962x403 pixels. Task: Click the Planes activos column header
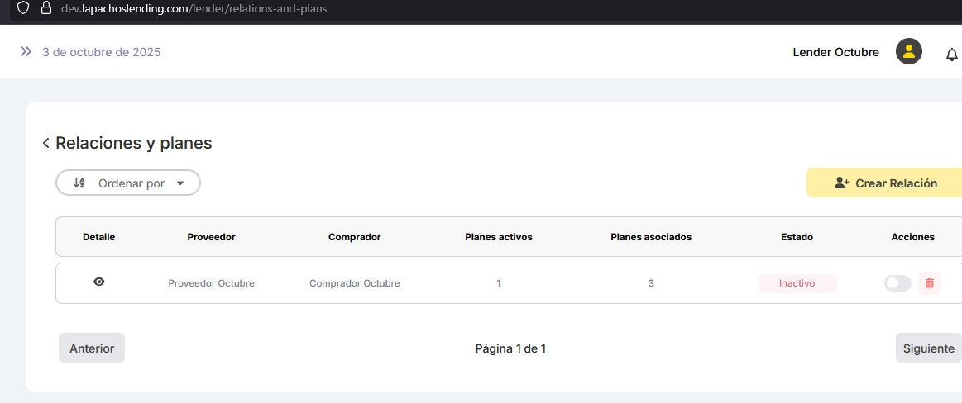(499, 237)
